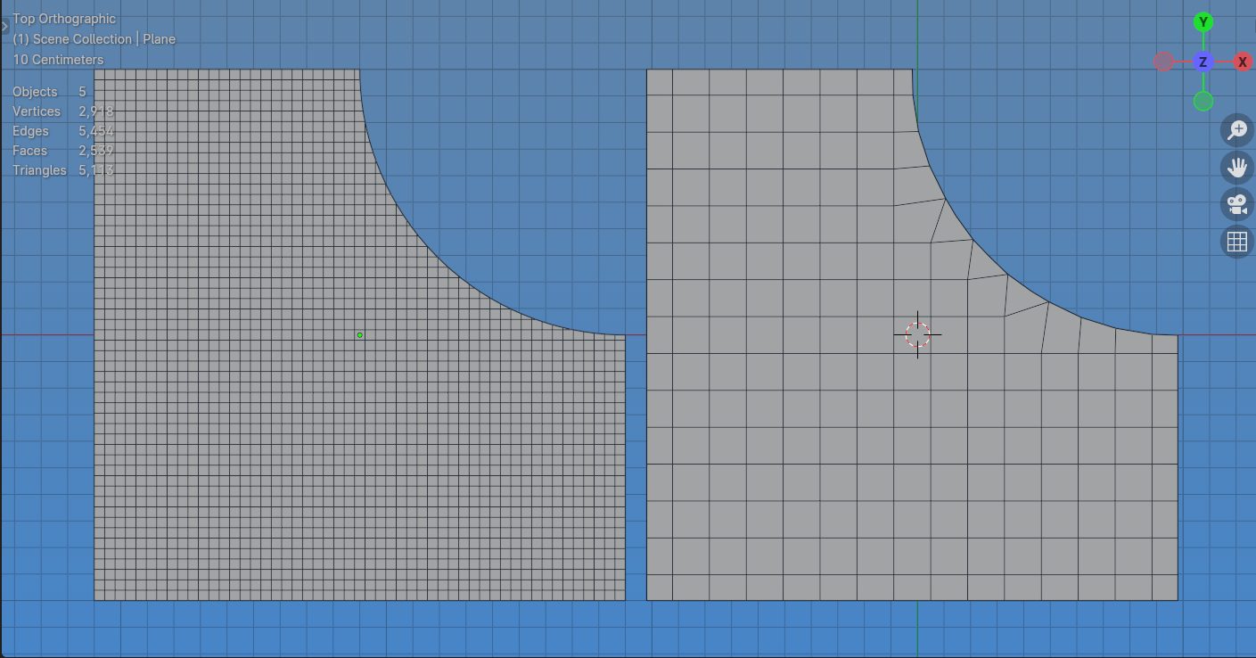The width and height of the screenshot is (1256, 658).
Task: Click the faded red negative X gizmo circle
Action: pos(1163,62)
